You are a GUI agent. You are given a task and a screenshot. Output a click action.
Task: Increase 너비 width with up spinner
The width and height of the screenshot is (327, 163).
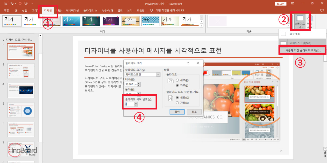[x=139, y=83]
